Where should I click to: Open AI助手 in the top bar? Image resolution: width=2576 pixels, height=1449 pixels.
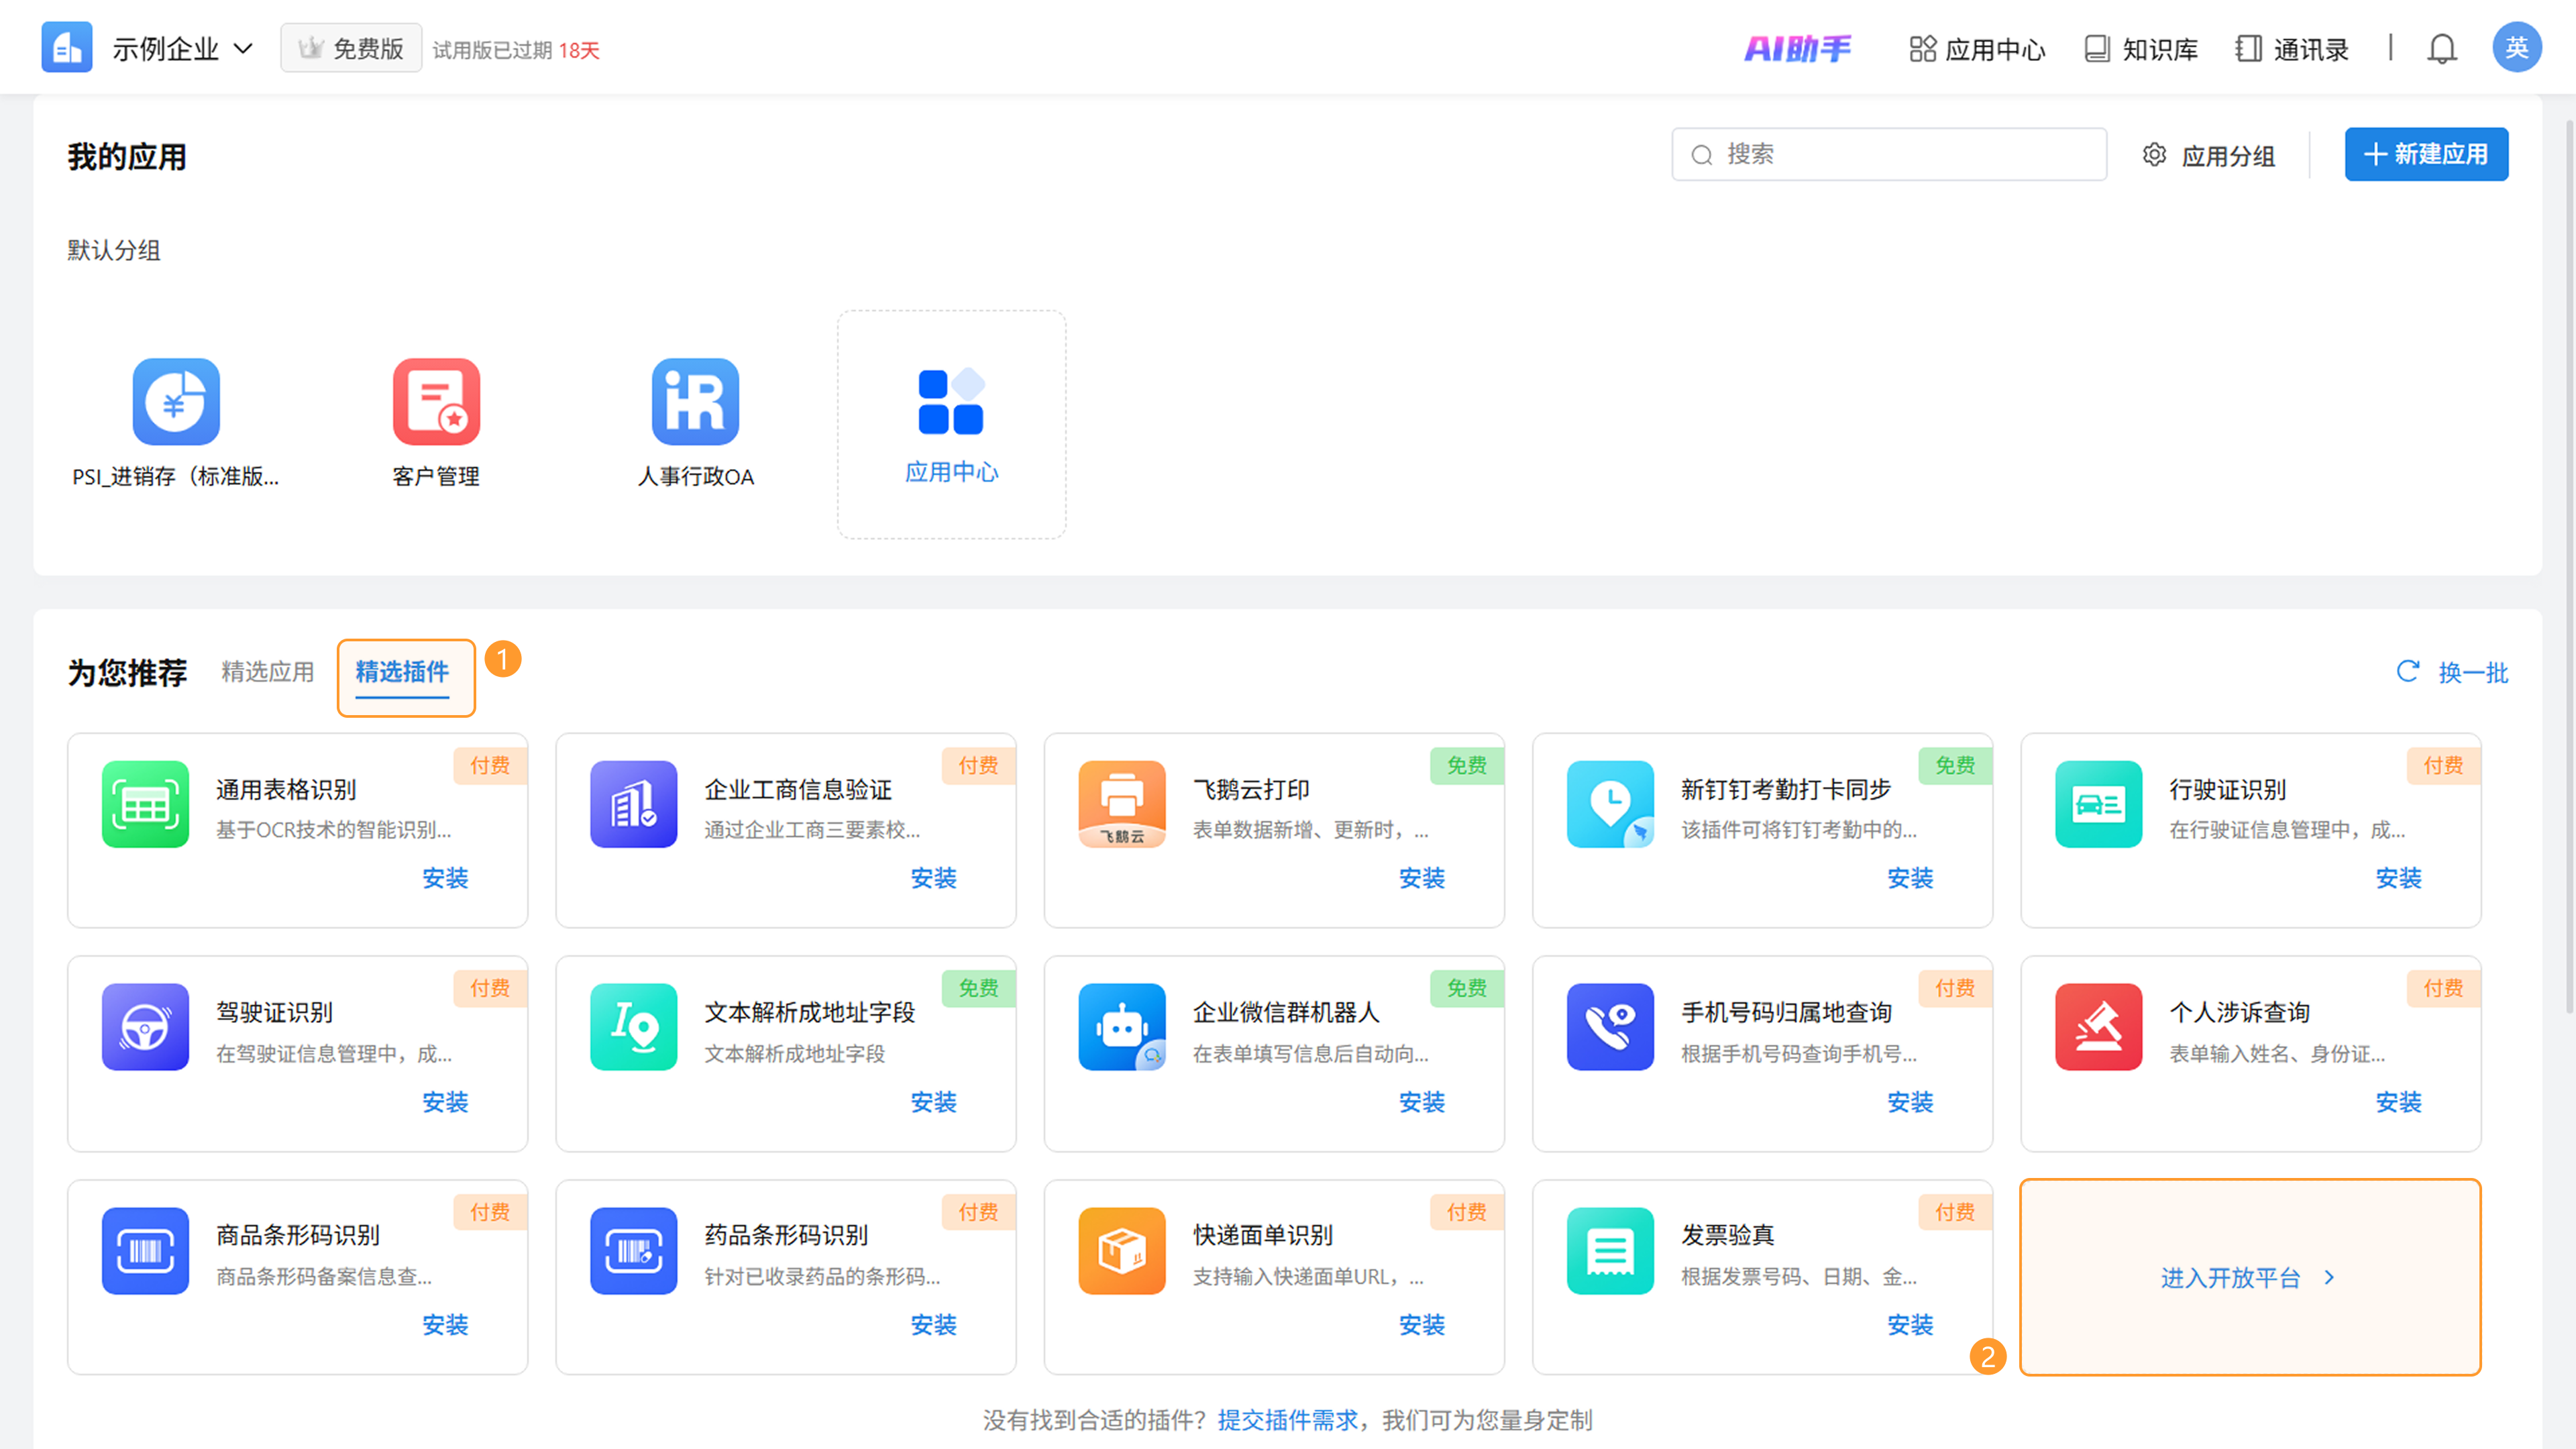pos(1798,48)
